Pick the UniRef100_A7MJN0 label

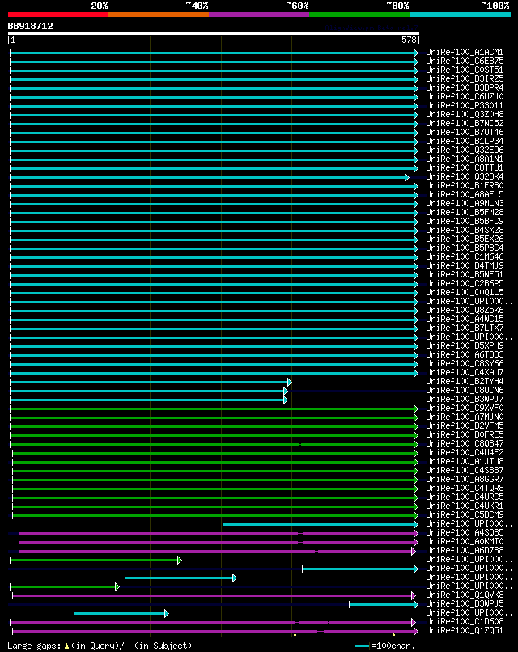click(465, 417)
